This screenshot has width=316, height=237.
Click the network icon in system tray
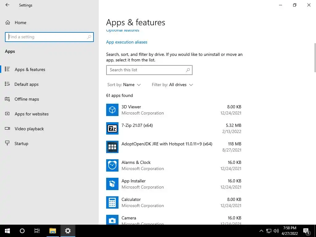[x=269, y=231]
